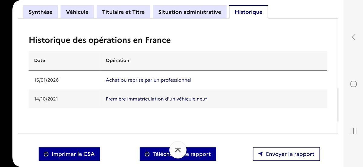Click the scroll-to-top arrow icon

[178, 150]
